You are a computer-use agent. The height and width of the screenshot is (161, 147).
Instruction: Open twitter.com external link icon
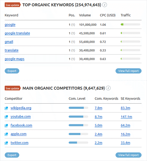[x=6, y=143]
